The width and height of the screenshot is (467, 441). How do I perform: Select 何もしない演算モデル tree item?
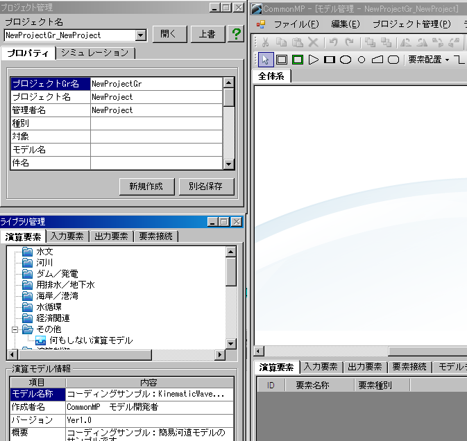91,340
